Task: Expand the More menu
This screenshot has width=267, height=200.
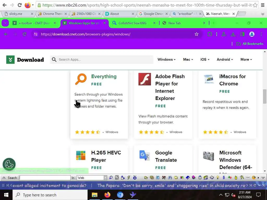Action: (x=246, y=60)
